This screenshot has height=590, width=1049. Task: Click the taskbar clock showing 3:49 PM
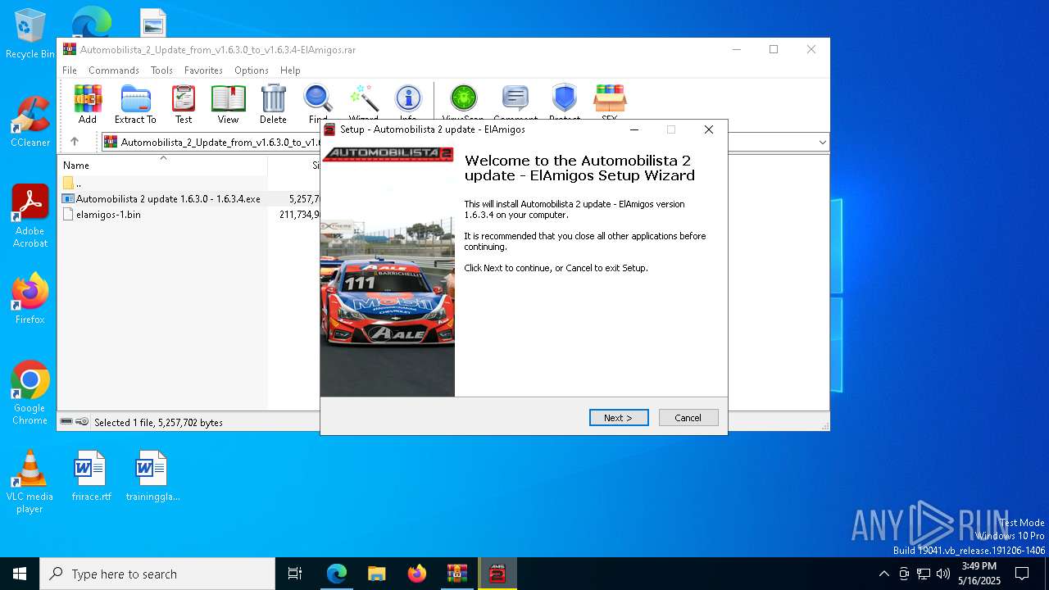click(979, 574)
